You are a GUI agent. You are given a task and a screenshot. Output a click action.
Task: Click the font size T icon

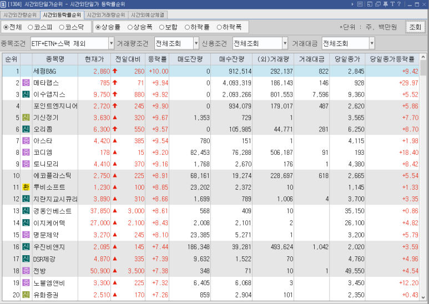[x=392, y=4]
